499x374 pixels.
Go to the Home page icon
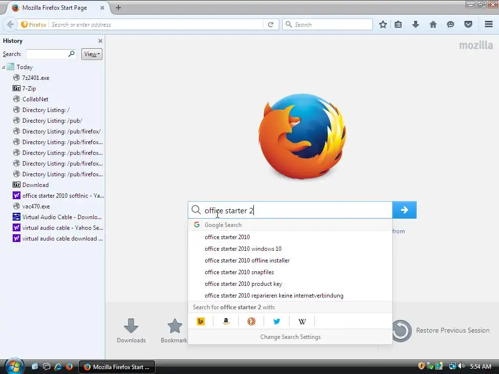433,24
